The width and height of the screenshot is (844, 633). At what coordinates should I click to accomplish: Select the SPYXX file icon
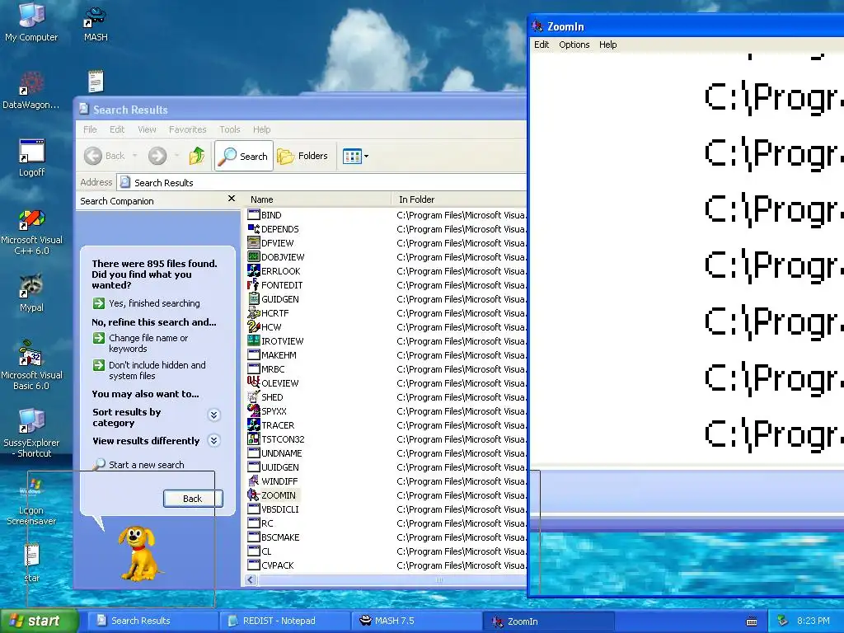[254, 410]
